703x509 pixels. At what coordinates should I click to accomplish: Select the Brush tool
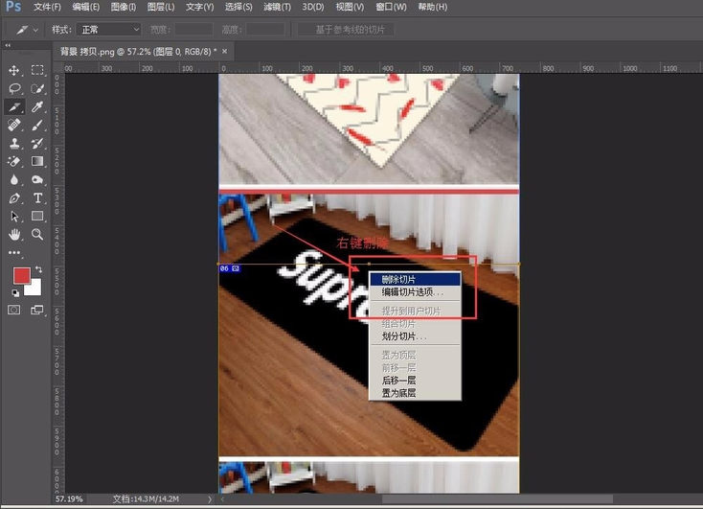click(x=37, y=125)
